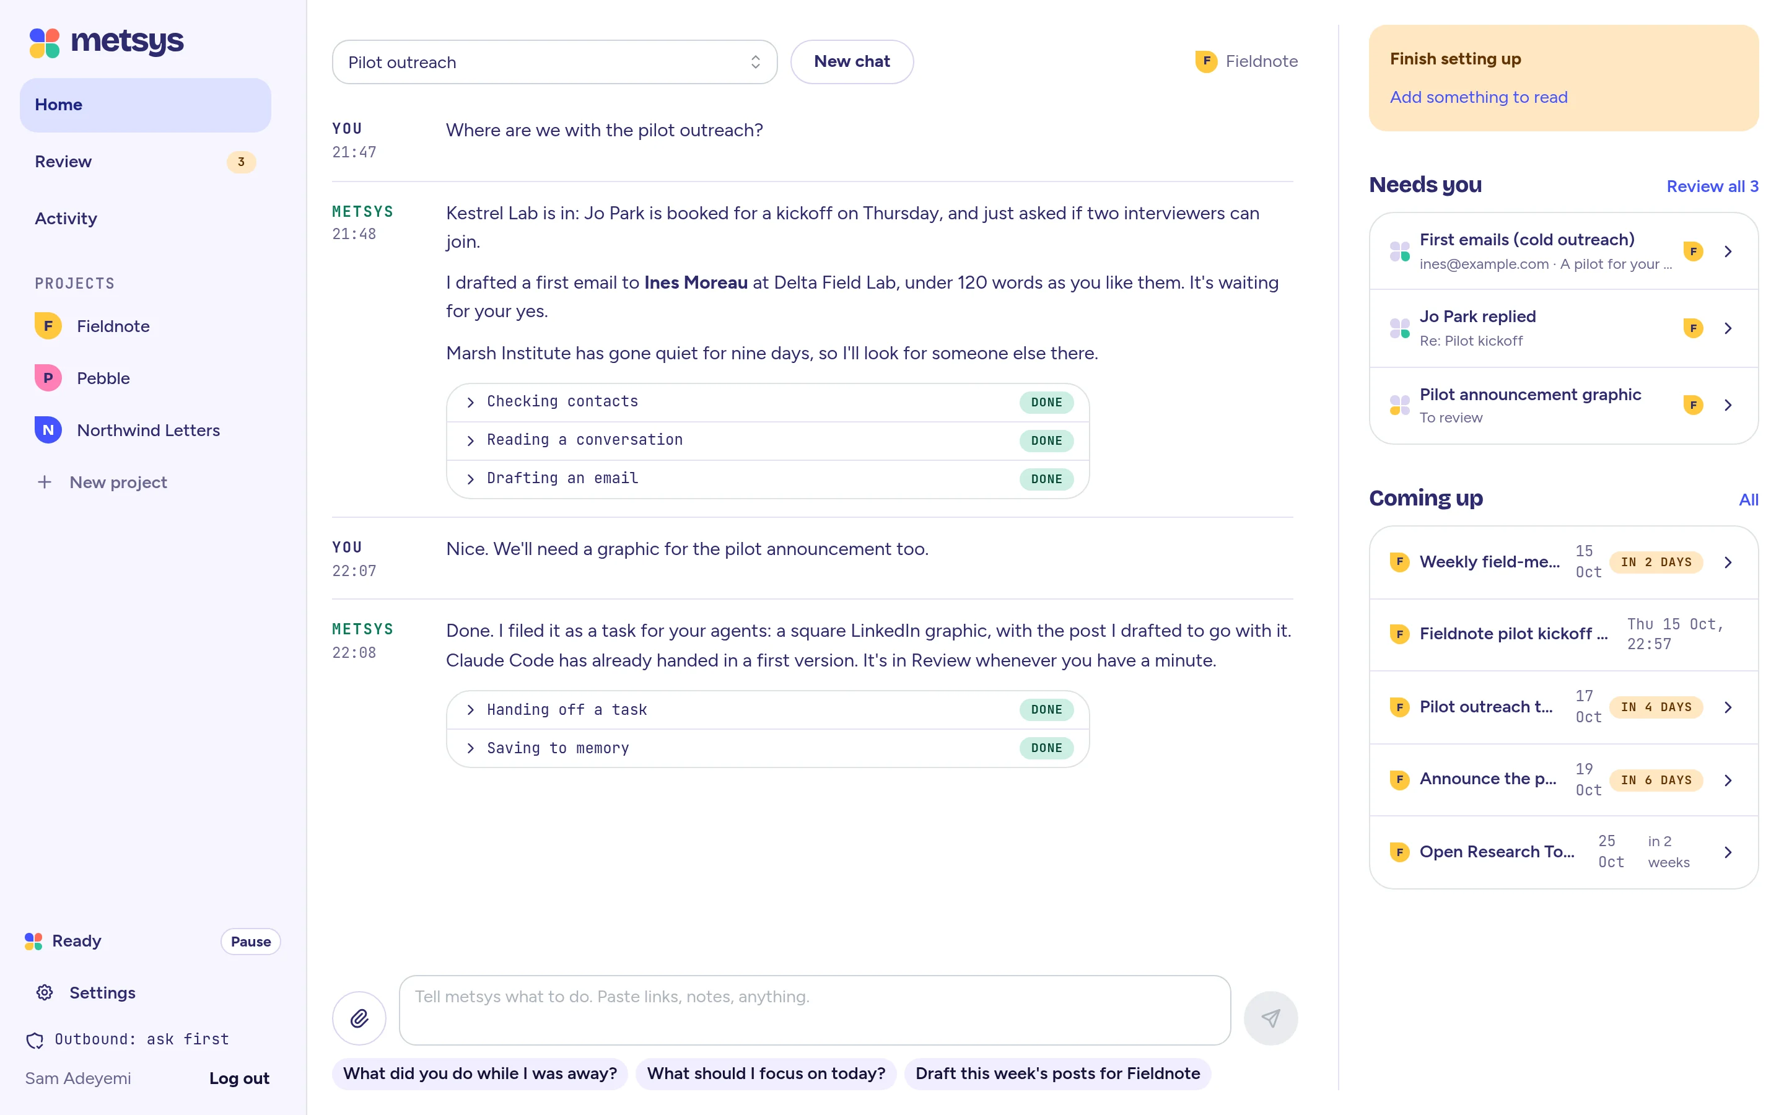Pause the metsys agent

[x=251, y=942]
